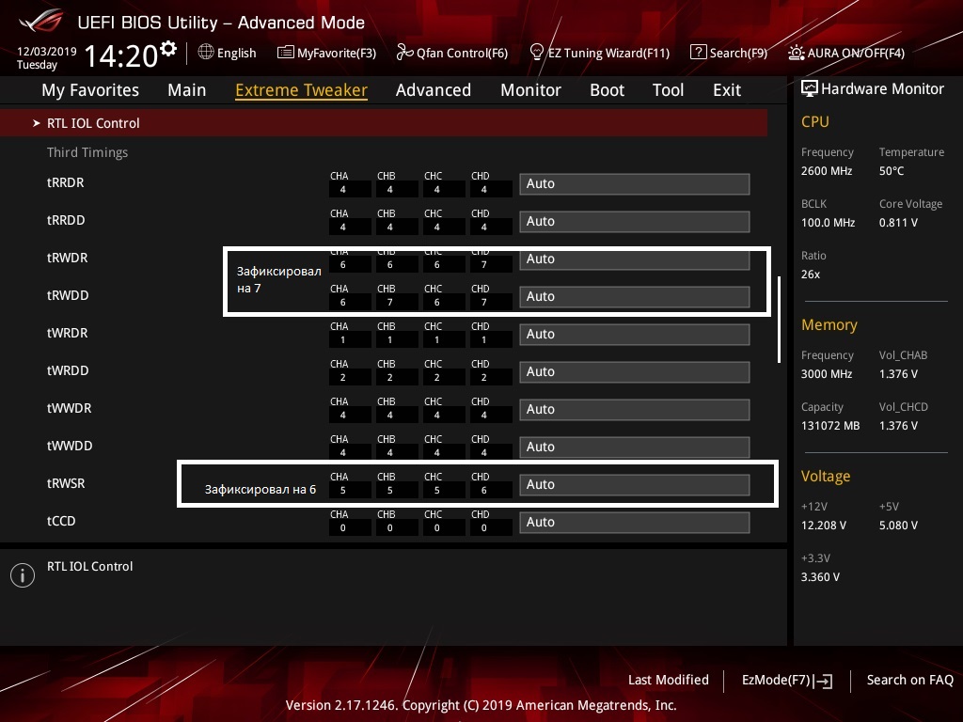The width and height of the screenshot is (963, 722).
Task: Click the 14:20 clock display
Action: [x=121, y=55]
